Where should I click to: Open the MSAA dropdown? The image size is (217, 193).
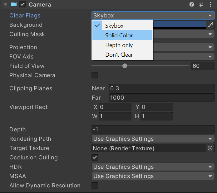[x=153, y=176]
